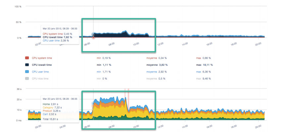Viewport: 281px width, 133px height.
Task: Click the Home series marker on lower chart
Action: [x=93, y=117]
